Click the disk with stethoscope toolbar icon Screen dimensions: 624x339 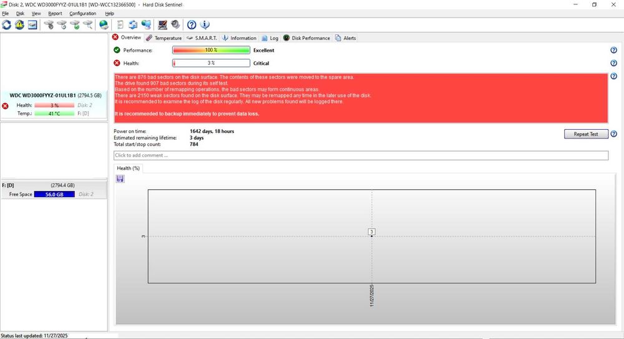coord(49,25)
